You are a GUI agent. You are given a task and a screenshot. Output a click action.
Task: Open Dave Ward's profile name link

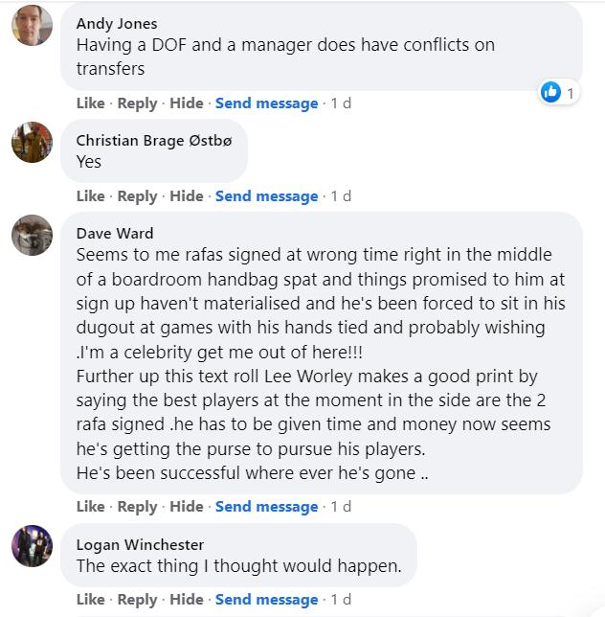click(115, 234)
